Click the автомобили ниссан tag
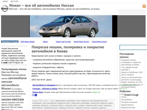This screenshot has height=110, width=147. click(x=14, y=80)
